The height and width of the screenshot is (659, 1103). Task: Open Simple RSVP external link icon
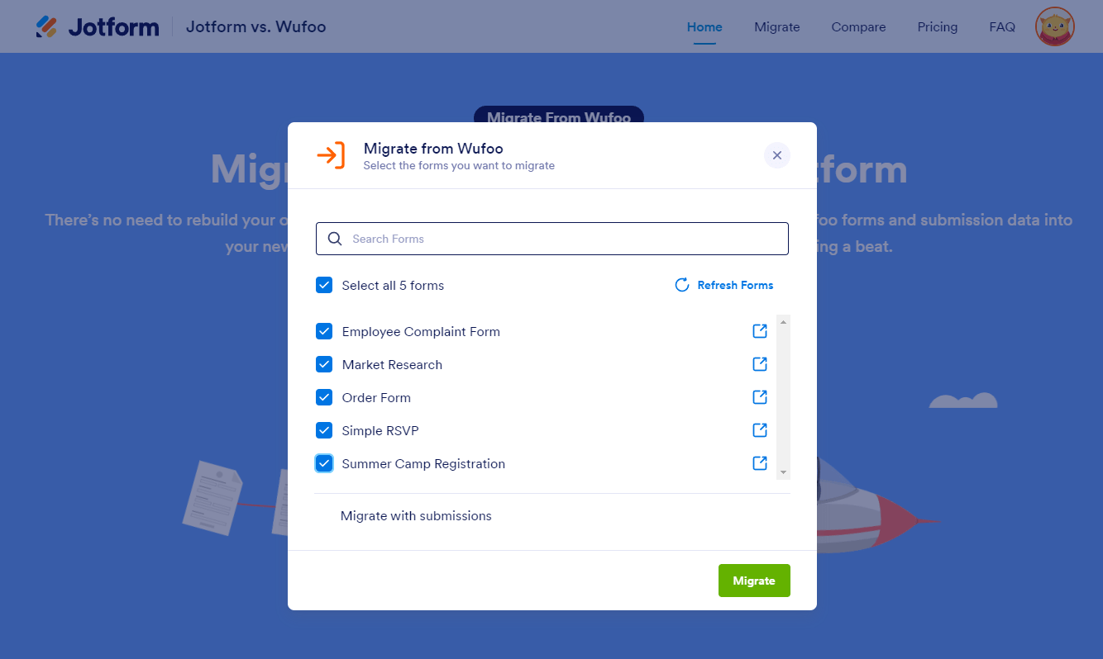point(760,430)
